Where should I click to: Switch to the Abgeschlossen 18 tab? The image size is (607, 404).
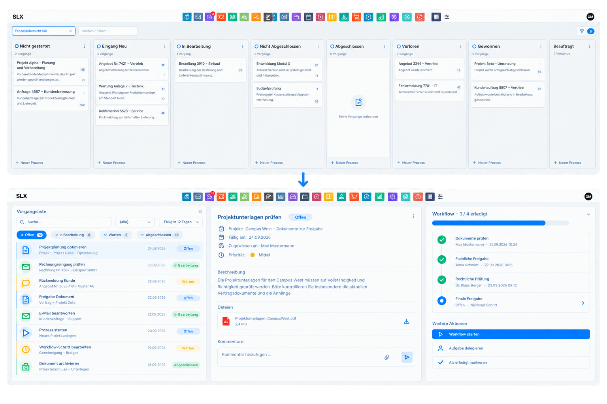pyautogui.click(x=160, y=235)
